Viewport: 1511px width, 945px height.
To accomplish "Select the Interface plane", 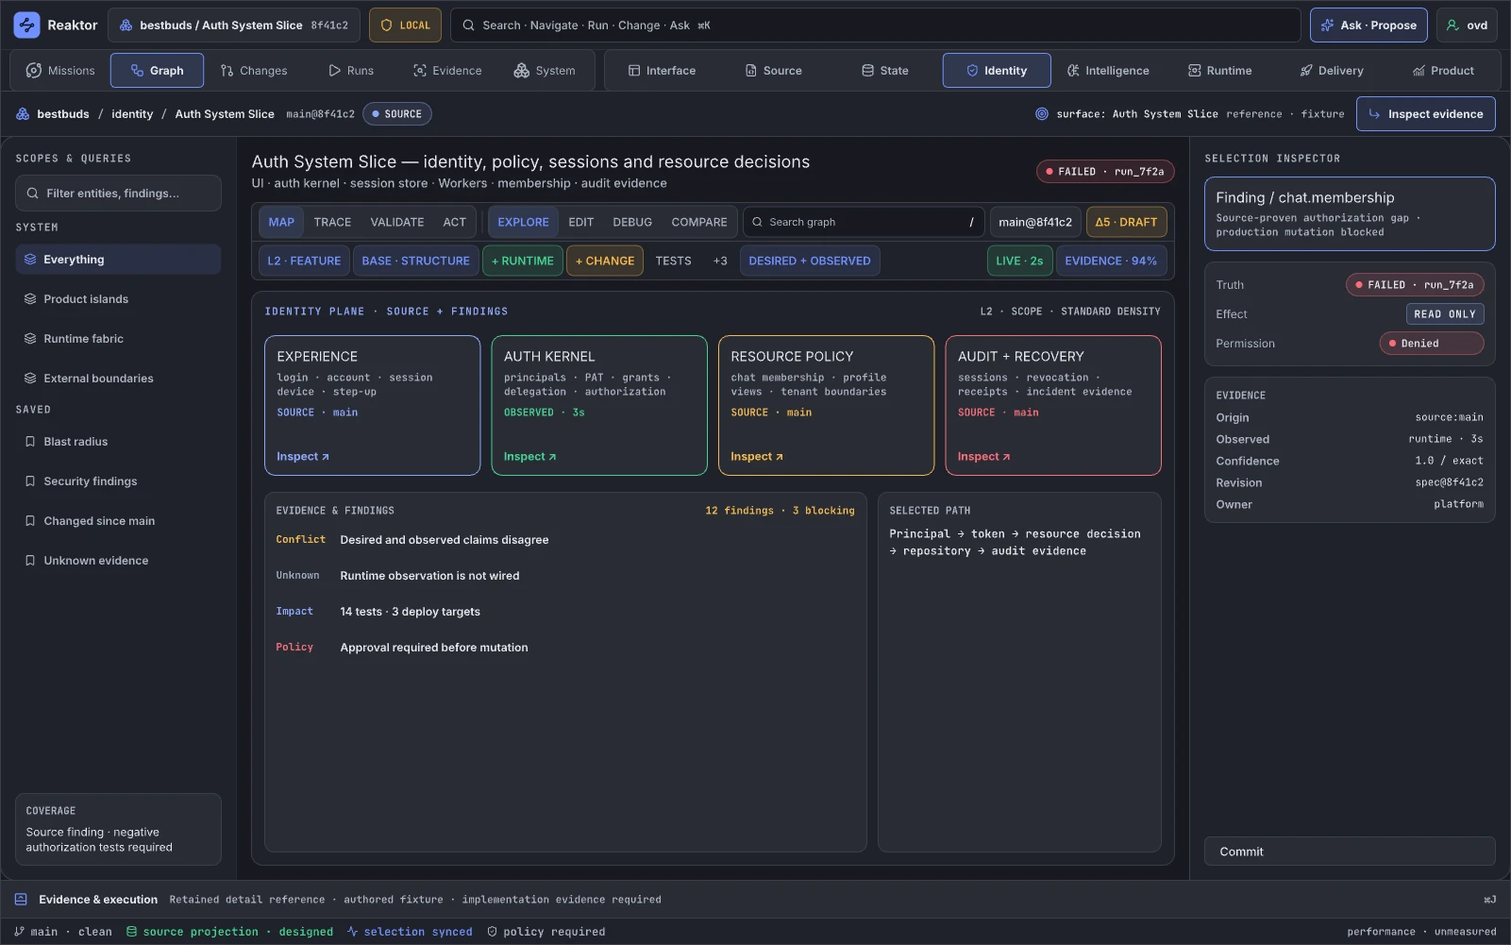I will point(662,71).
